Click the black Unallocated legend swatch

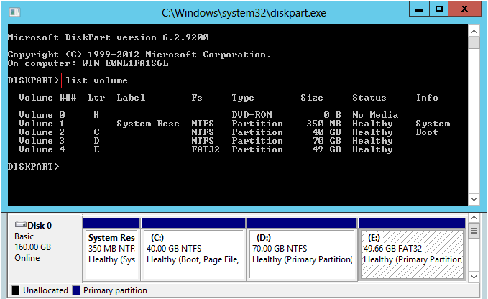click(14, 290)
